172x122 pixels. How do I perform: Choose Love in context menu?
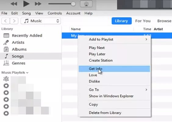click(x=114, y=75)
